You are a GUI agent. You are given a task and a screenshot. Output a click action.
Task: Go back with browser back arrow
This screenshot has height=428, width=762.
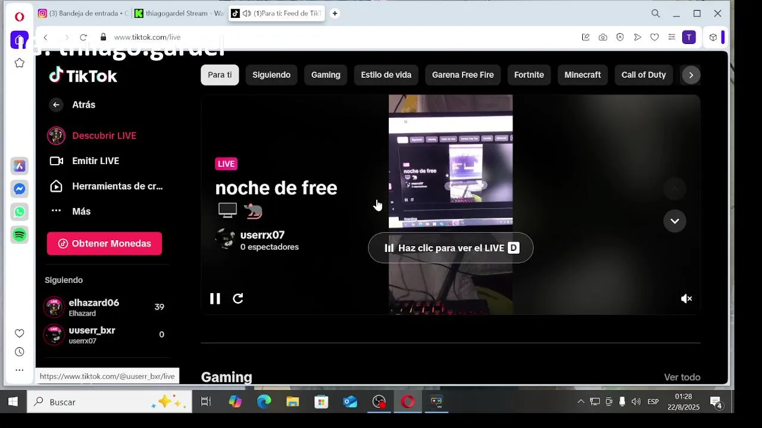(x=45, y=37)
